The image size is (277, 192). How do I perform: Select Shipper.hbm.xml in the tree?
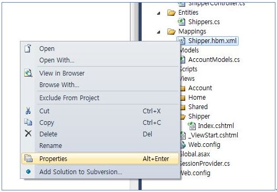(208, 41)
